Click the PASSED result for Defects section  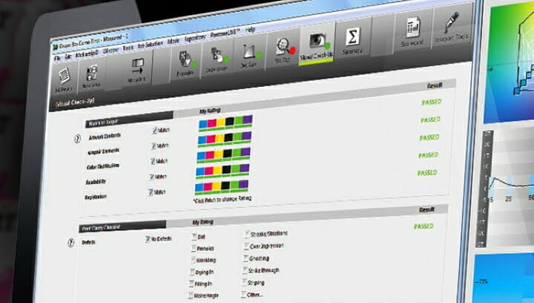click(x=423, y=227)
